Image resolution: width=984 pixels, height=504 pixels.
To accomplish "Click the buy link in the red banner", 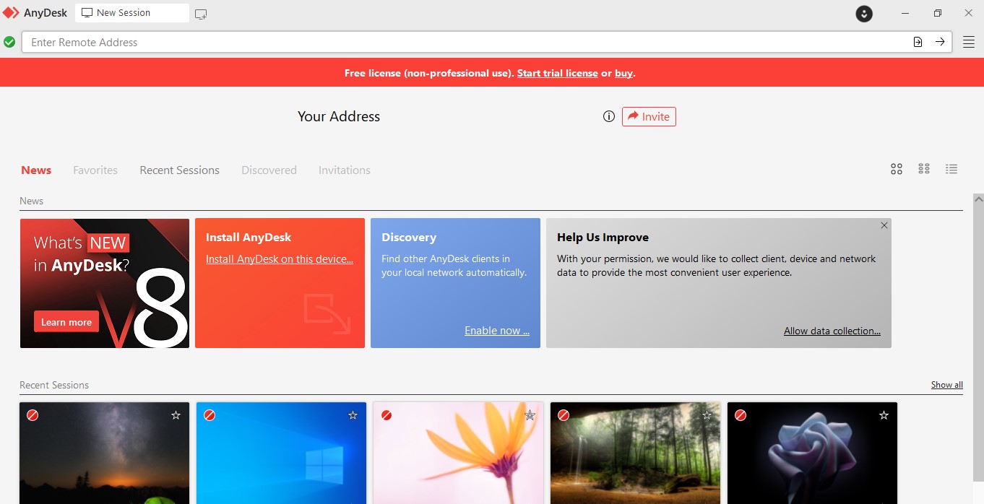I will 623,73.
